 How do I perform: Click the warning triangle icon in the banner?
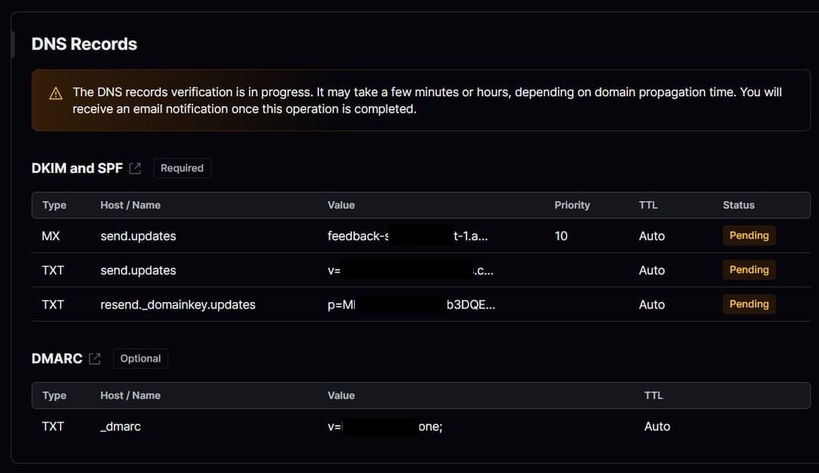(55, 93)
